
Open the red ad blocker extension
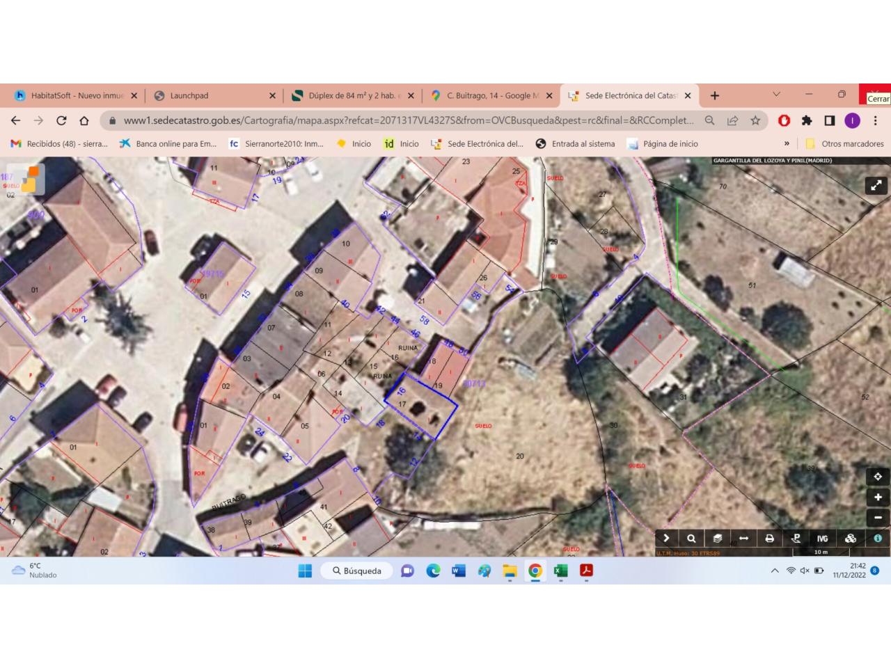(784, 120)
